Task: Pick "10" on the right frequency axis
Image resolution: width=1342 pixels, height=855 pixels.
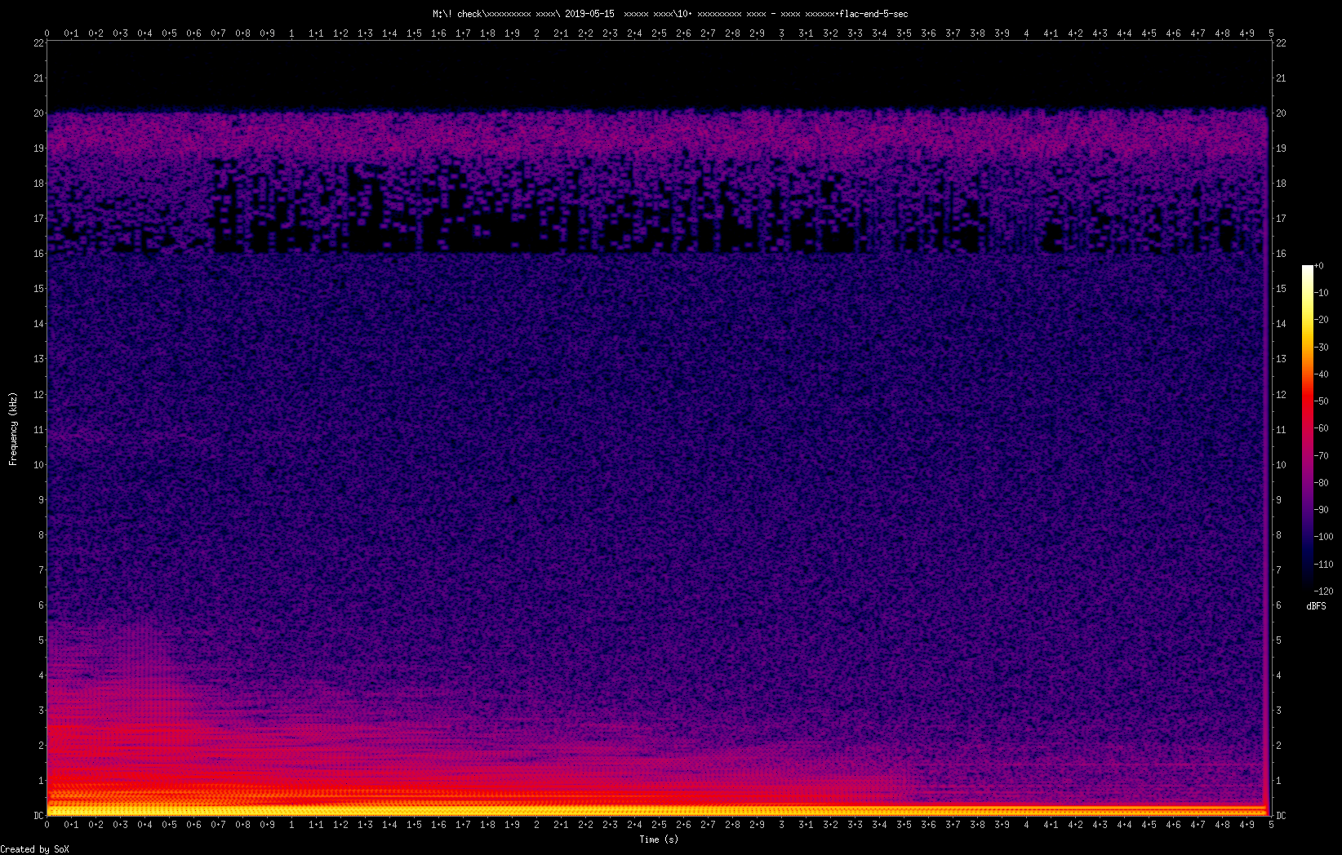Action: tap(1282, 465)
